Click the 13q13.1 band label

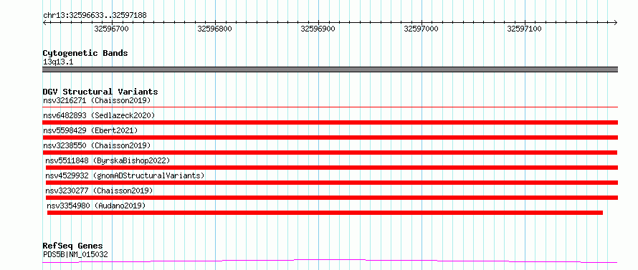(58, 62)
